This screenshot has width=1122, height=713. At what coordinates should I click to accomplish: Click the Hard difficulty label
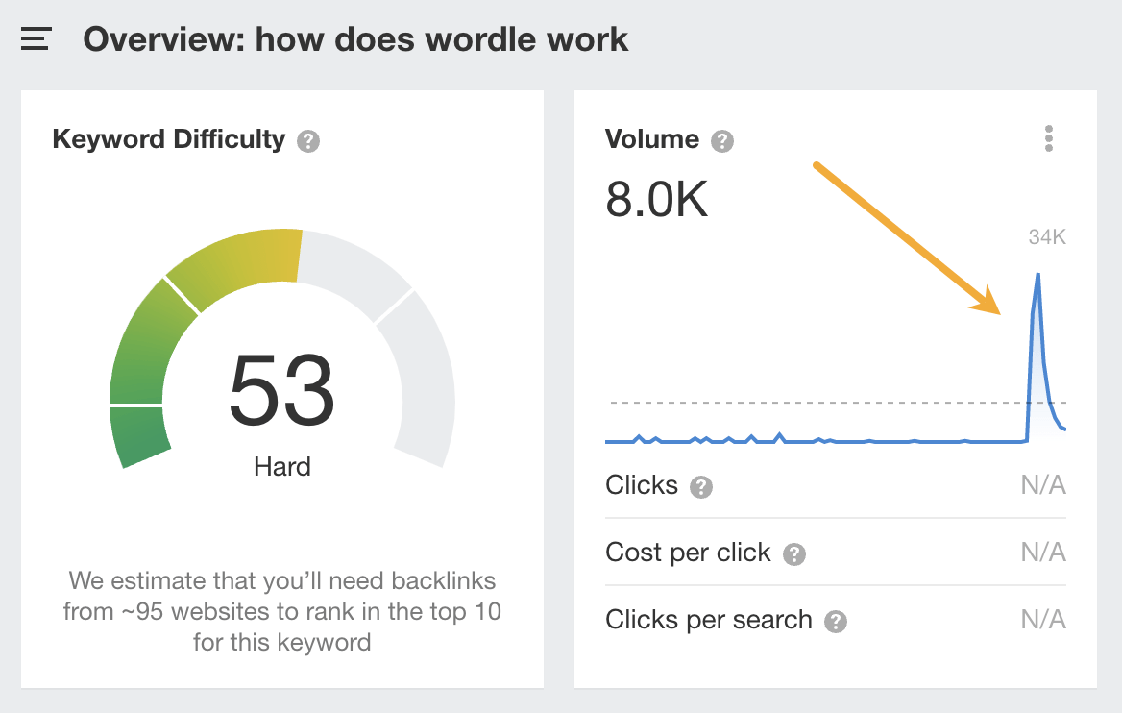tap(281, 467)
